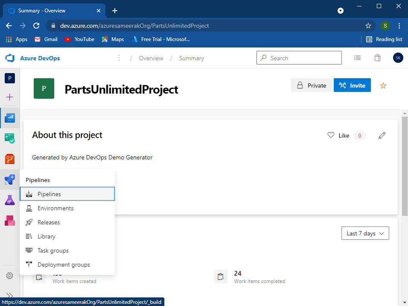Viewport: 408px width, 306px height.
Task: Select Test Plans in the sidebar
Action: [9, 200]
